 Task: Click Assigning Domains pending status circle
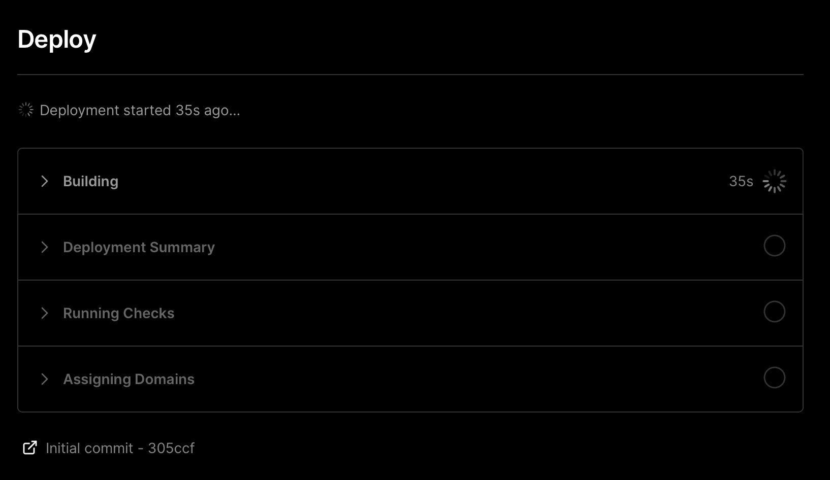click(x=774, y=378)
